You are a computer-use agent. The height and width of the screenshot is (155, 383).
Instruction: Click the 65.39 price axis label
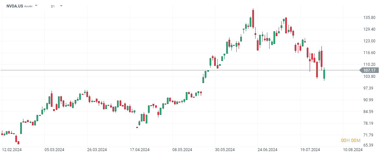pyautogui.click(x=370, y=145)
